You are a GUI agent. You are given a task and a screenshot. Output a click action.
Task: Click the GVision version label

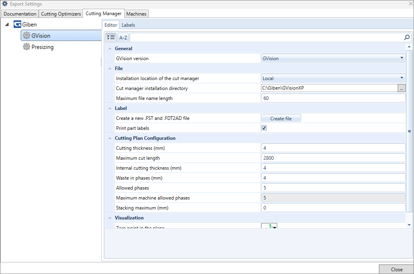coord(132,59)
